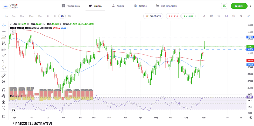Click the 41.922 current price label
Viewport: 254px width, 126px height.
pos(250,47)
